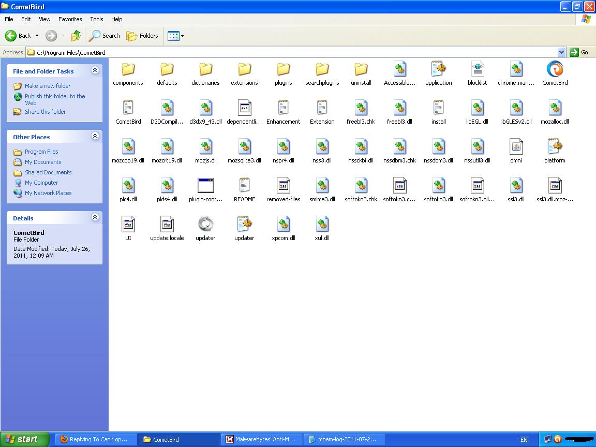Click Make a new folder link
596x447 pixels.
(x=48, y=86)
